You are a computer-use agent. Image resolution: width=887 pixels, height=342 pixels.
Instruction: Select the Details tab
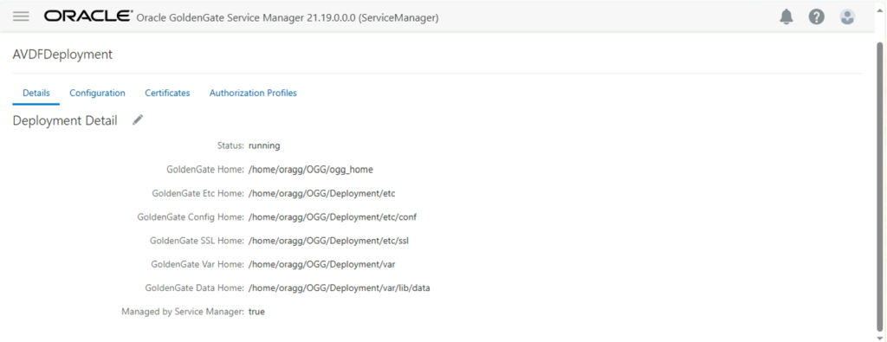(36, 93)
